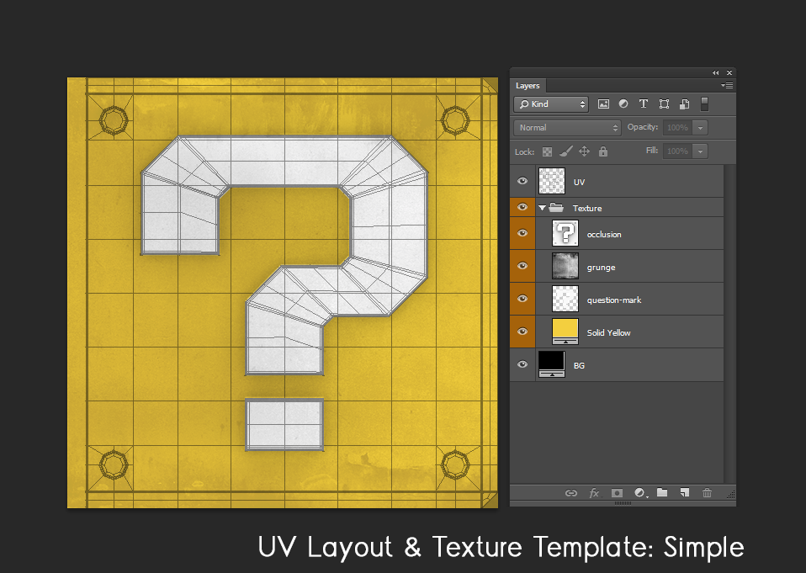The width and height of the screenshot is (806, 573).
Task: Select the layer named UV
Action: (579, 182)
